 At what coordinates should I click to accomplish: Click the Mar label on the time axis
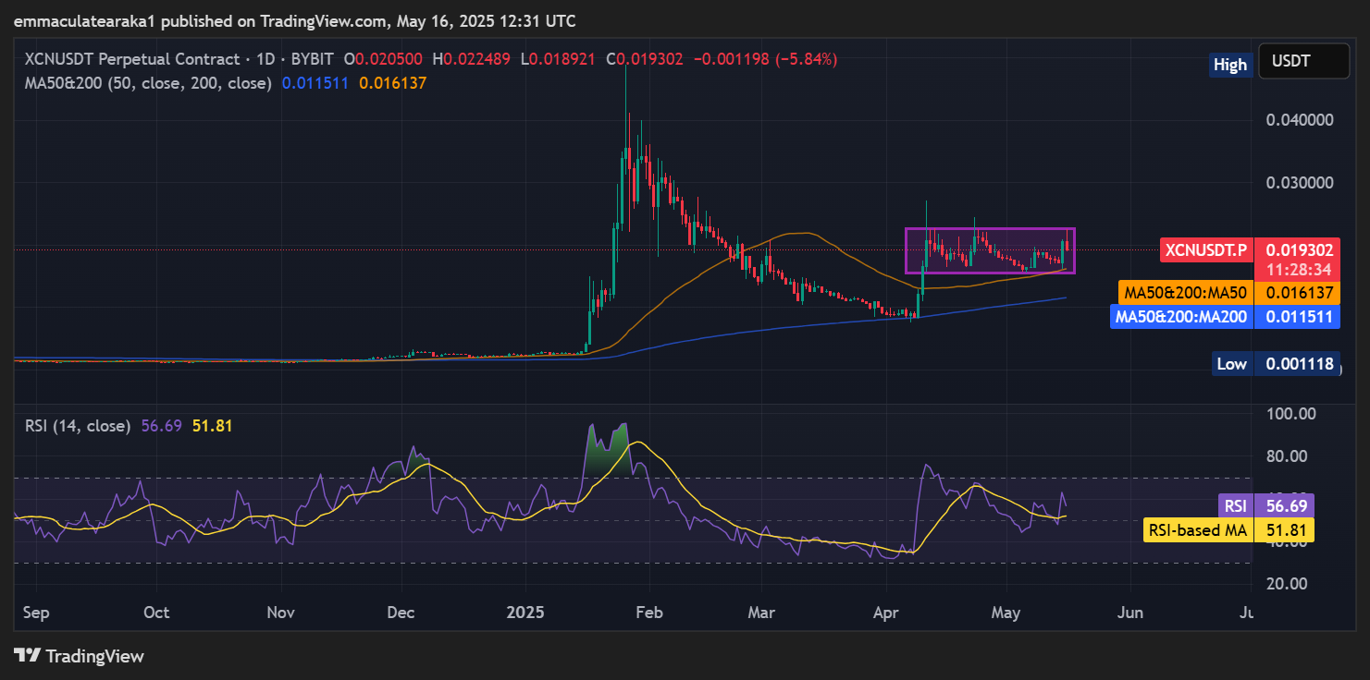click(x=760, y=613)
